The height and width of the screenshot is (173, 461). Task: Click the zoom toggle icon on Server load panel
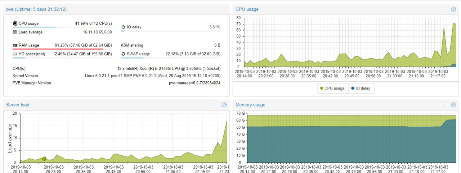224,105
